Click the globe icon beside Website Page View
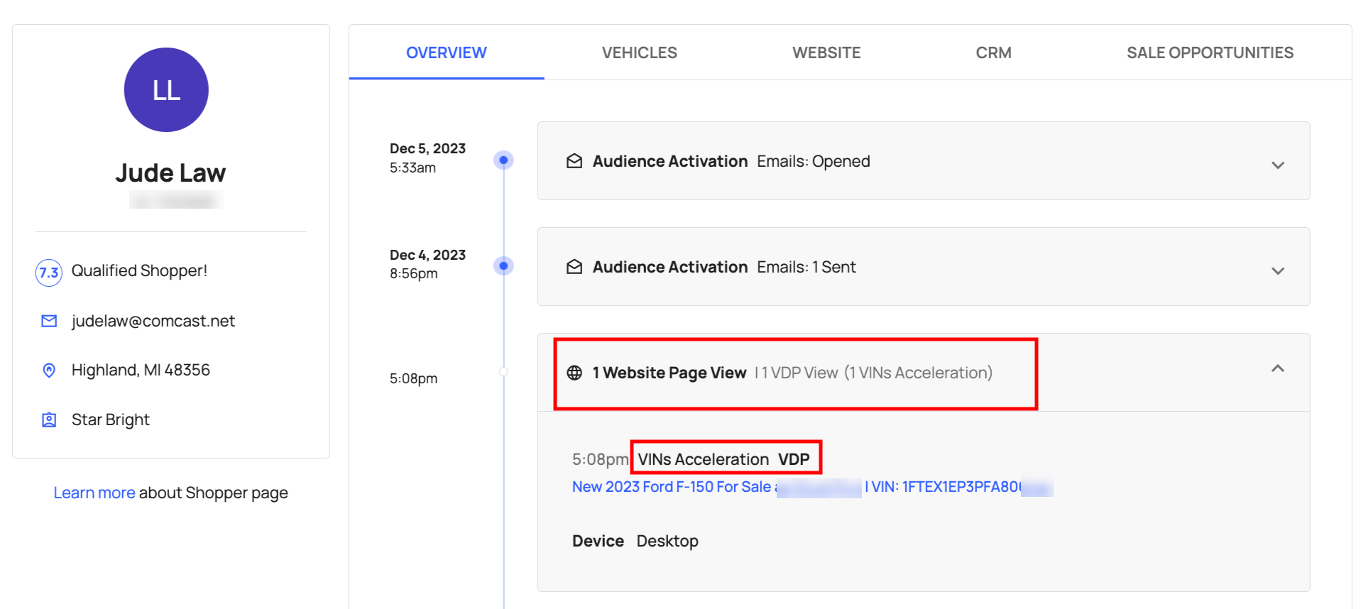 tap(574, 373)
